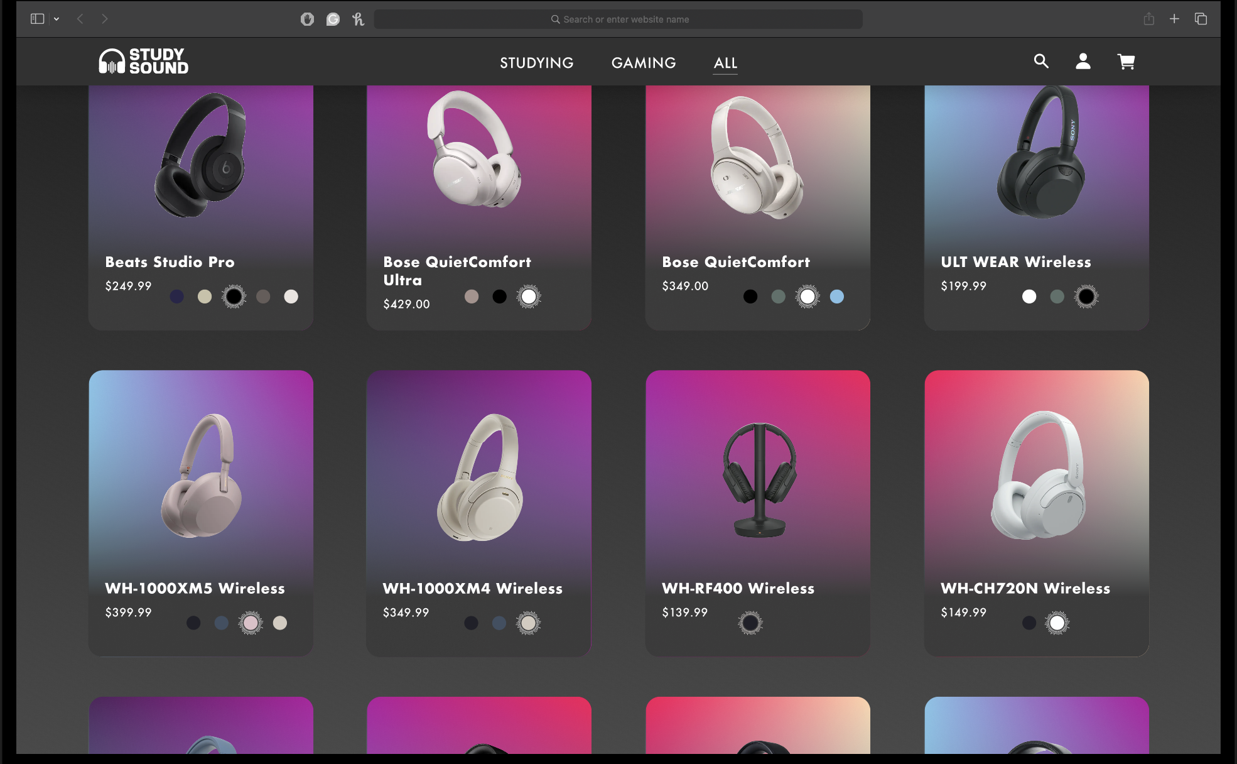Open the shopping cart icon

1126,62
